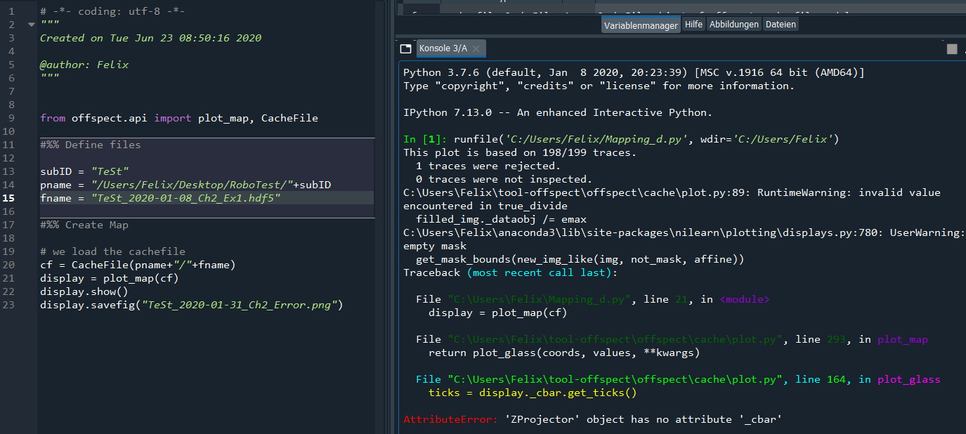Click line number 1 in the editor gutter
Image resolution: width=966 pixels, height=434 pixels.
[11, 11]
